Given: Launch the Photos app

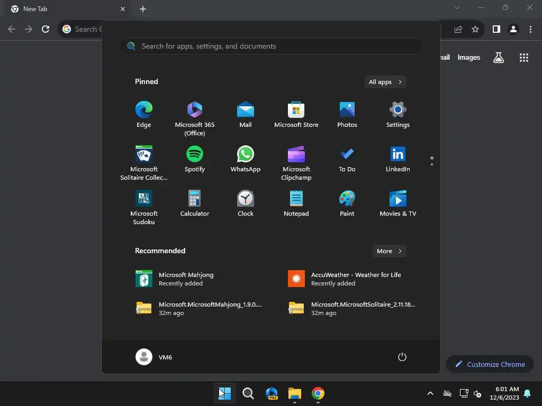Looking at the screenshot, I should [x=347, y=115].
